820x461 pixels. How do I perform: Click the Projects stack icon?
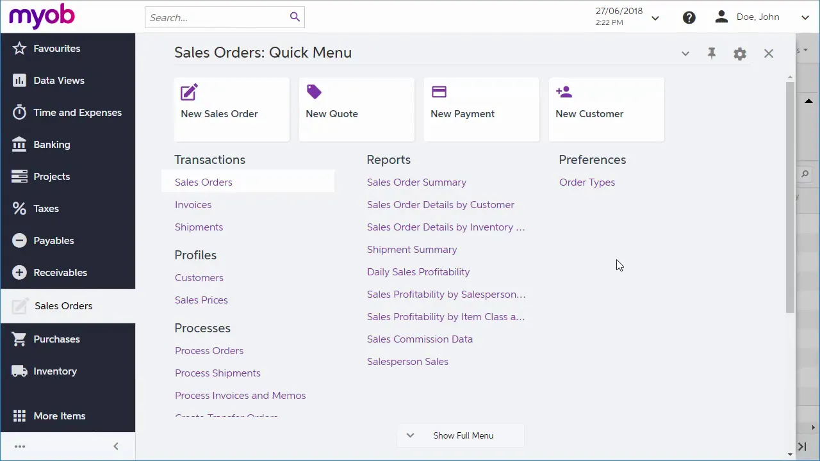point(19,177)
